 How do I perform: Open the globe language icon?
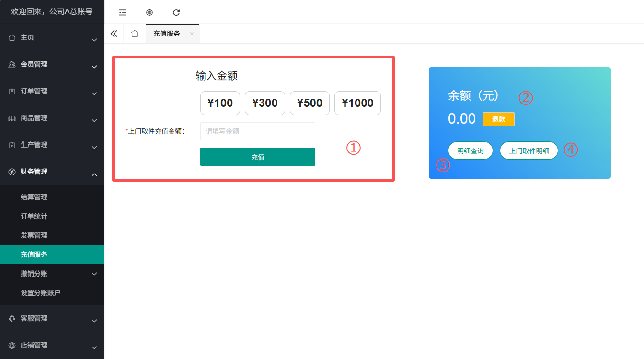[149, 12]
